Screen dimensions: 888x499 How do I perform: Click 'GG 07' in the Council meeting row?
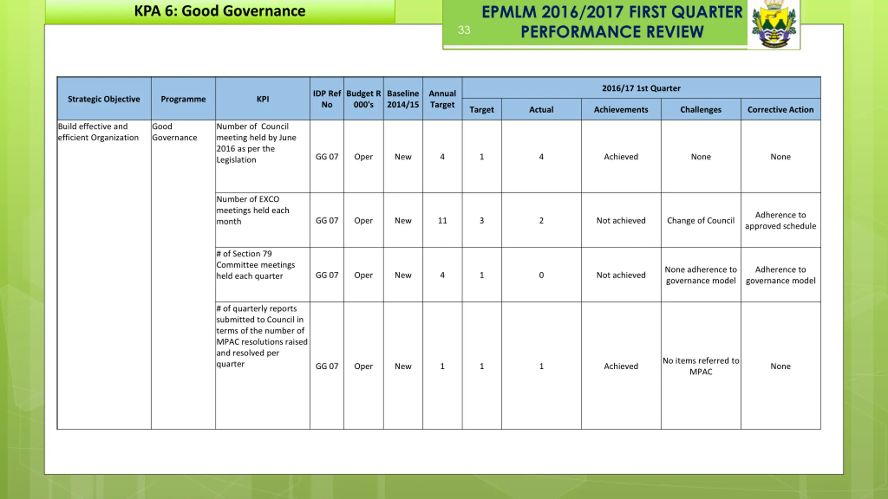327,157
